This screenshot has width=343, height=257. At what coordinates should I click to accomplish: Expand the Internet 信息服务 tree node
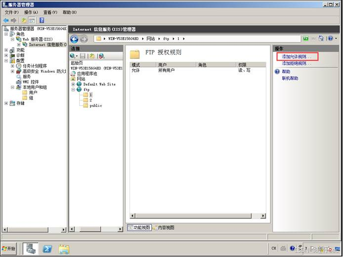19,44
